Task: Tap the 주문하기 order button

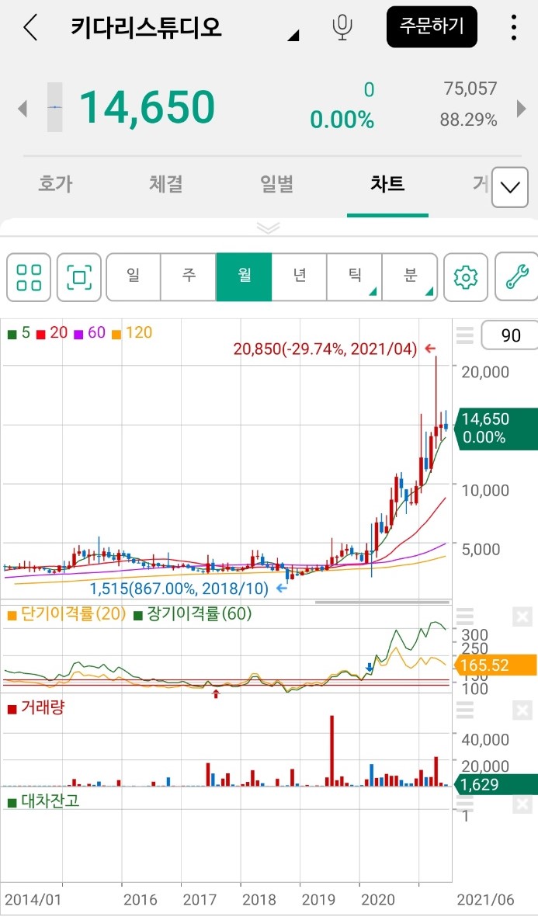Action: (x=432, y=26)
